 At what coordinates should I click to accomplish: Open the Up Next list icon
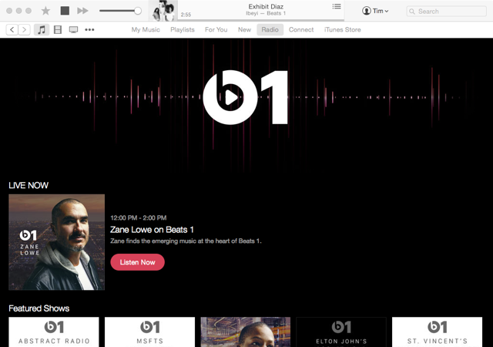tap(337, 6)
